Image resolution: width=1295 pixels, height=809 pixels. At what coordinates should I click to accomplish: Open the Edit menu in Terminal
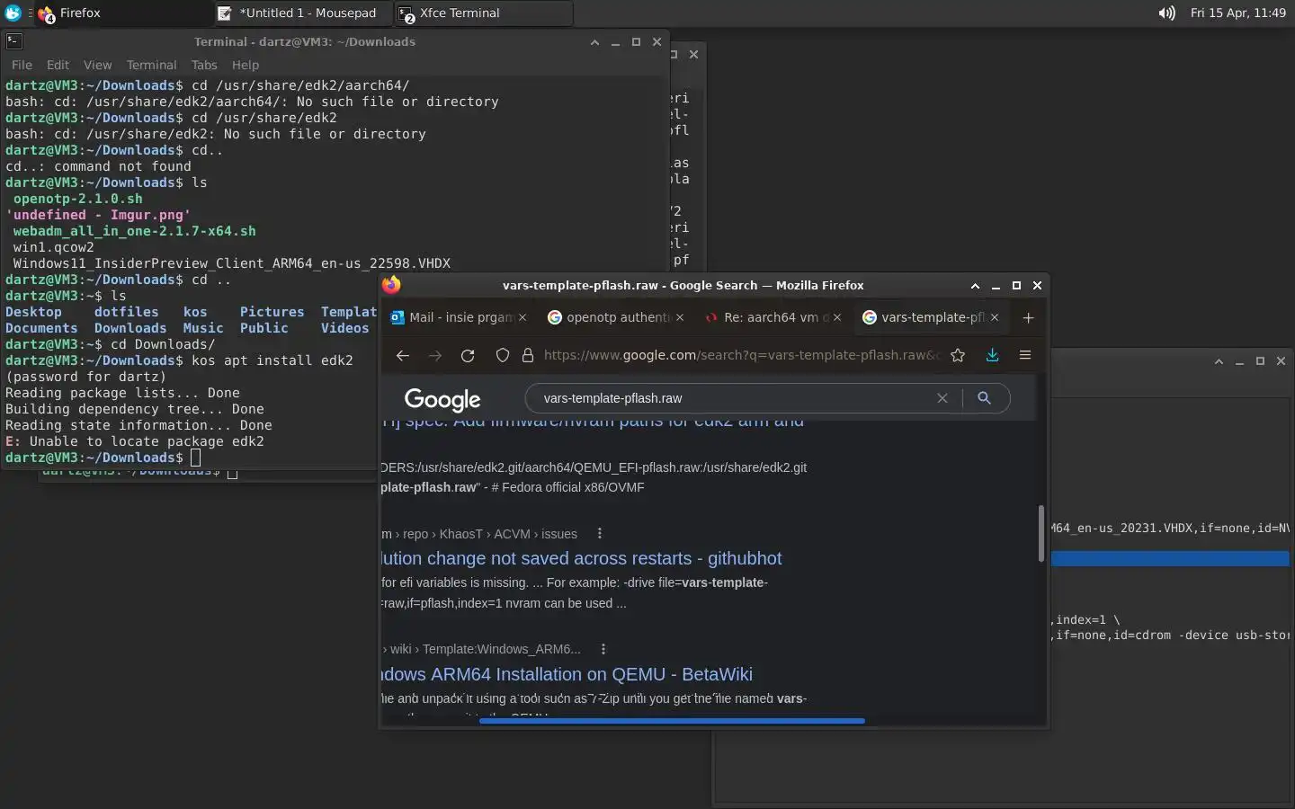[58, 65]
